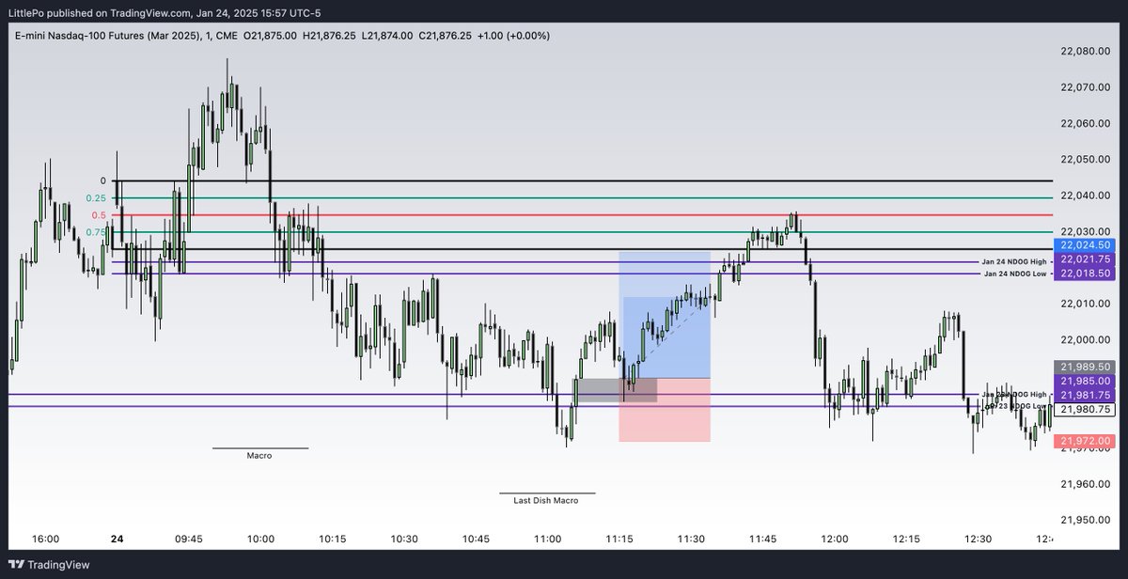
Task: Click the 11:45 time axis label
Action: click(763, 540)
